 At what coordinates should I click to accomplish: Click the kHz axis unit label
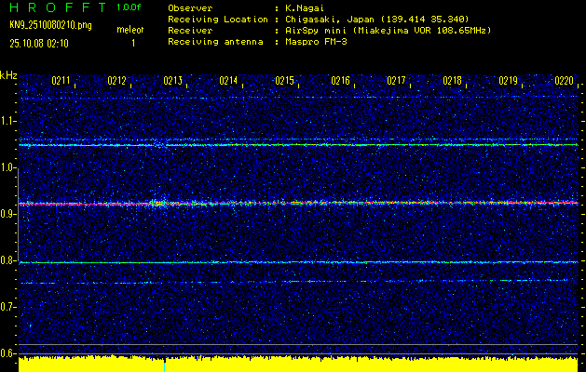coord(8,74)
